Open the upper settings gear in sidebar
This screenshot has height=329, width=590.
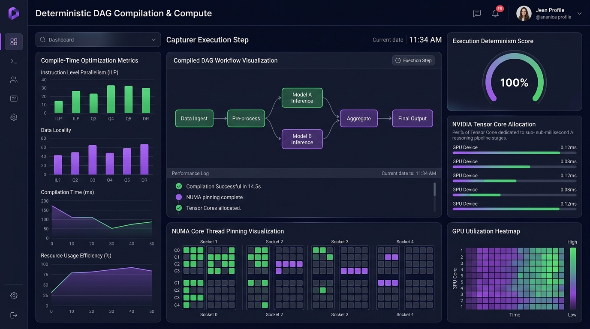pyautogui.click(x=14, y=117)
